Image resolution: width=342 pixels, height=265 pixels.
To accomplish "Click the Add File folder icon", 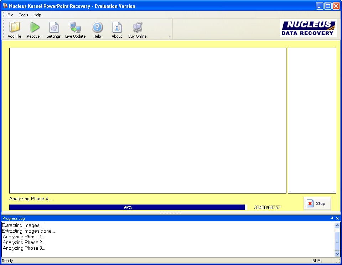I will click(x=14, y=27).
